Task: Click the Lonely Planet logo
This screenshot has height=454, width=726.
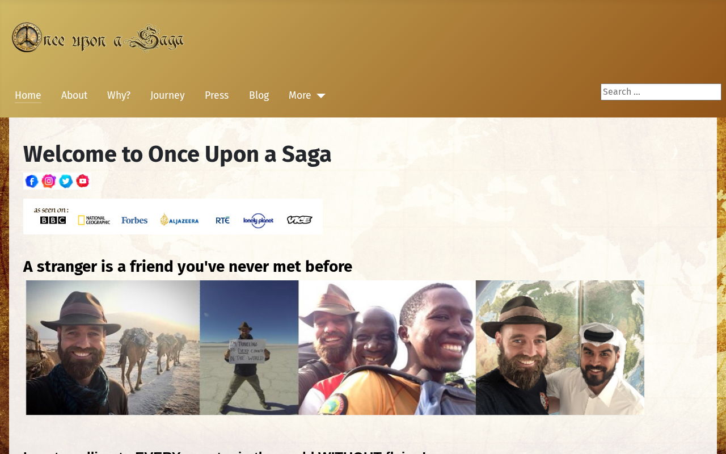Action: pyautogui.click(x=258, y=220)
